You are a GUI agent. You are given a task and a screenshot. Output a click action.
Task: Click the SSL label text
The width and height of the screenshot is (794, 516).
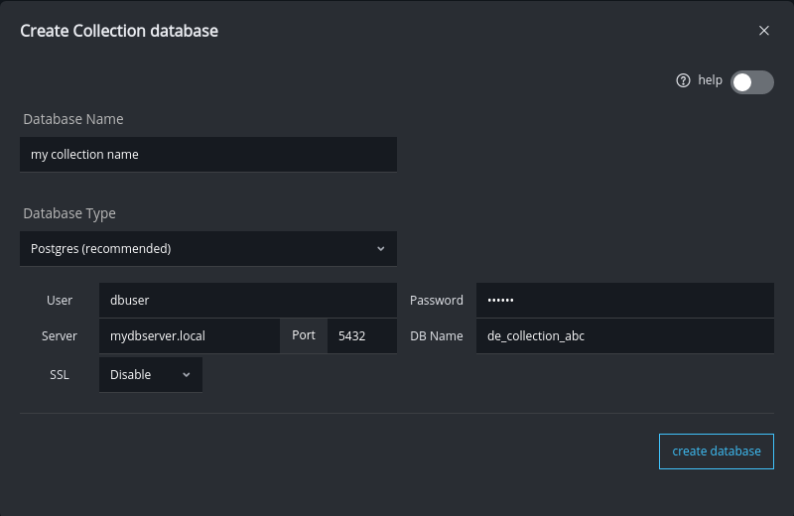click(x=60, y=375)
